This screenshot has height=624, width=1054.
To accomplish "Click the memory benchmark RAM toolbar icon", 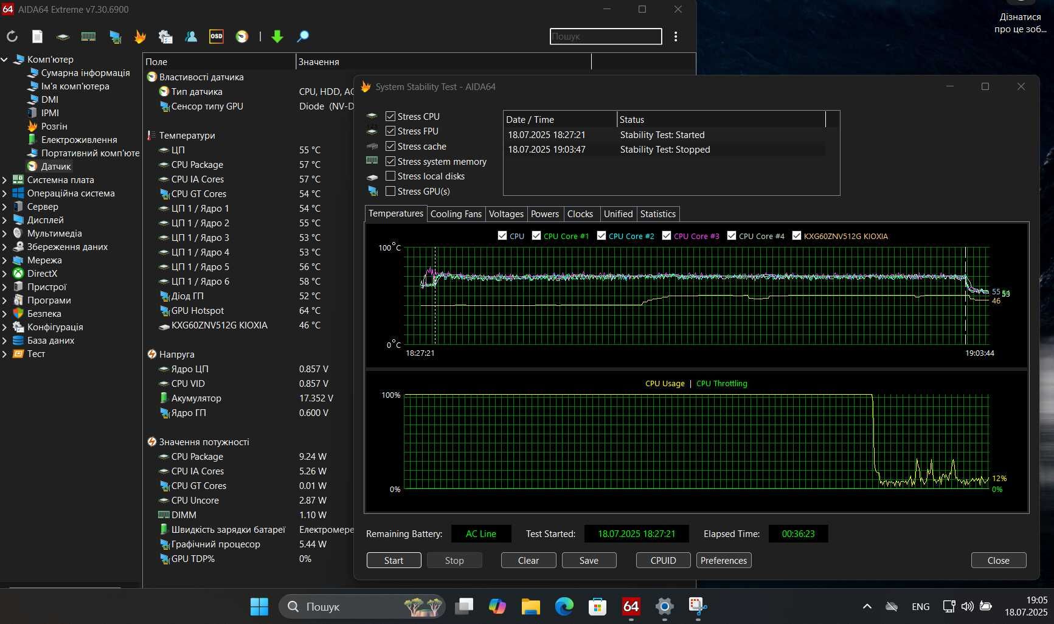I will tap(88, 36).
